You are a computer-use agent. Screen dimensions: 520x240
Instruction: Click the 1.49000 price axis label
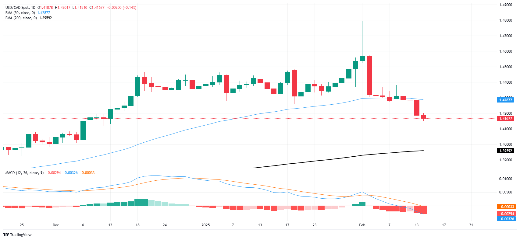(505, 5)
